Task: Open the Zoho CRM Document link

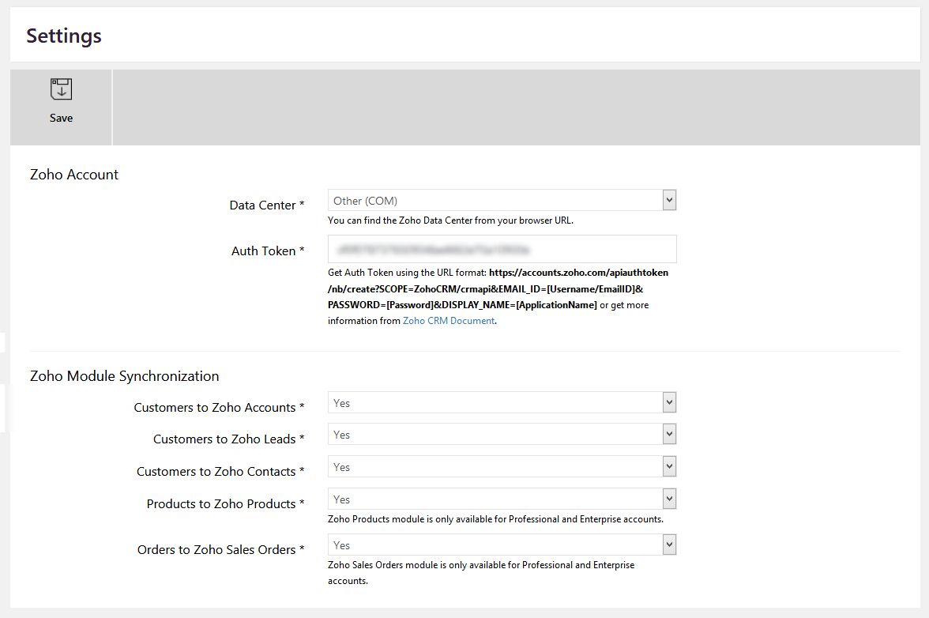Action: pos(449,321)
